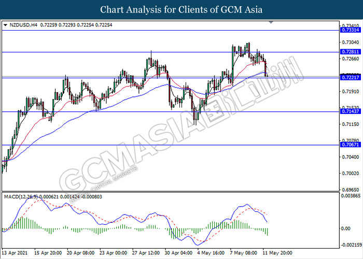The image size is (363, 259).
Task: Click the 20 Apr 08:00 time label
Action: pos(80,253)
